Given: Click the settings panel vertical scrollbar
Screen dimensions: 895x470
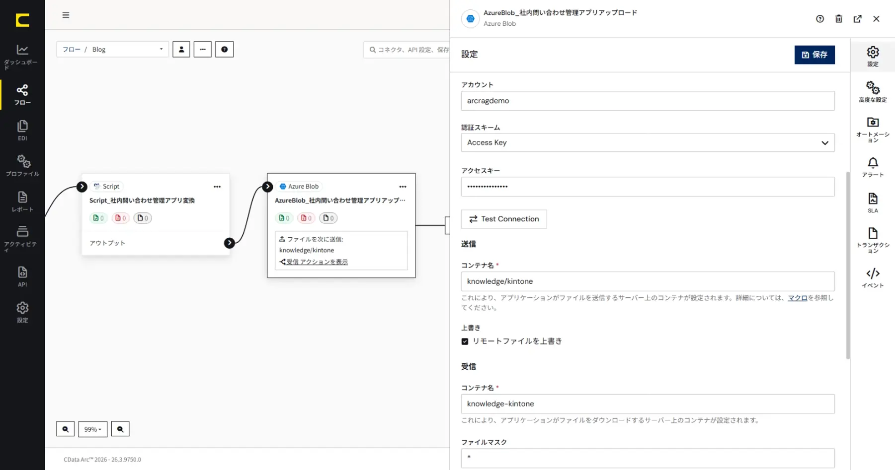Looking at the screenshot, I should [x=848, y=265].
